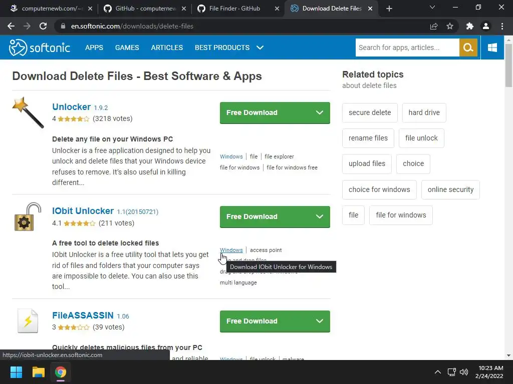Click the Windows platform icon in header
Screen dimensions: 513x384
tap(492, 47)
